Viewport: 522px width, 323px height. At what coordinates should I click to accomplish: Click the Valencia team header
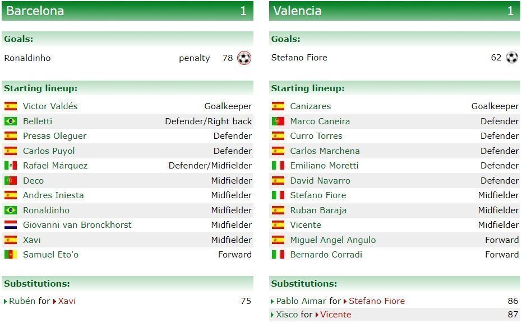[395, 11]
